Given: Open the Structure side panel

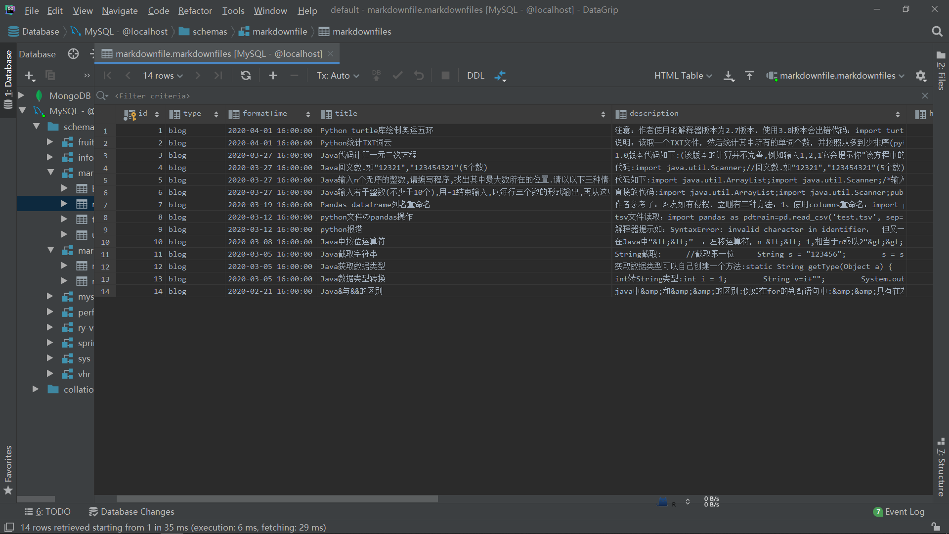Looking at the screenshot, I should pos(941,467).
